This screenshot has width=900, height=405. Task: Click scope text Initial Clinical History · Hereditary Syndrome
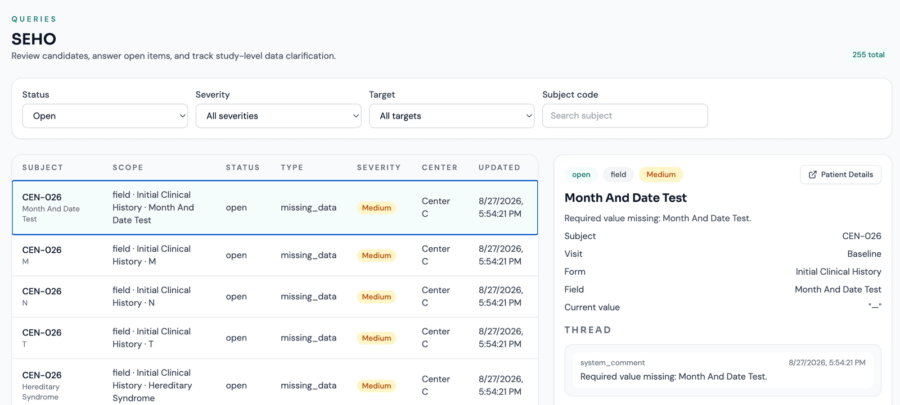click(x=152, y=385)
